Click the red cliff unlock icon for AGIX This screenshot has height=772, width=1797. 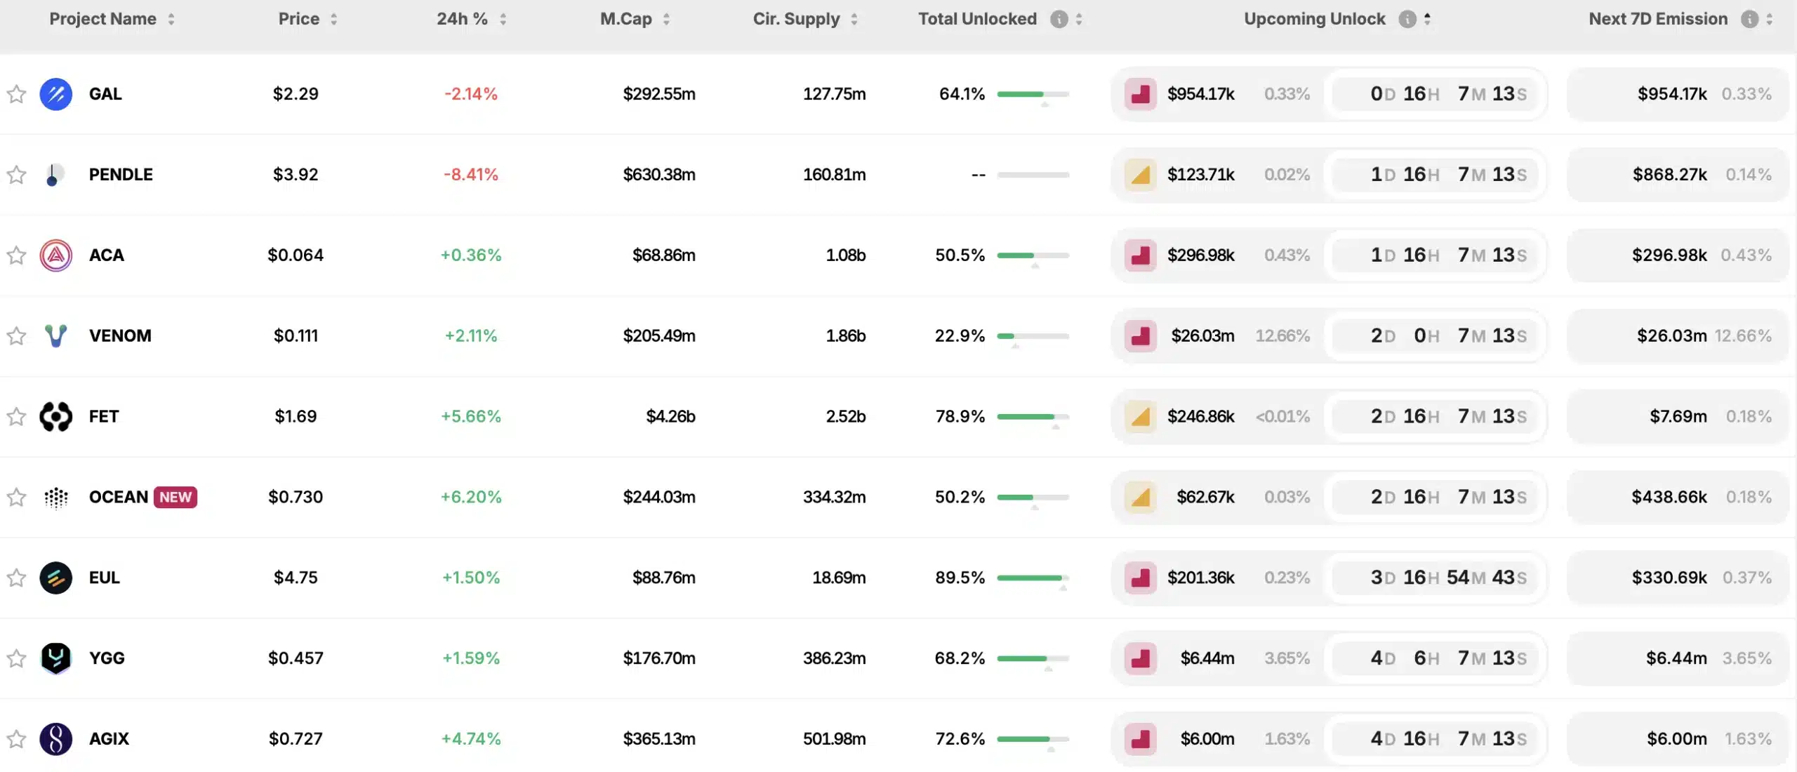(1141, 740)
